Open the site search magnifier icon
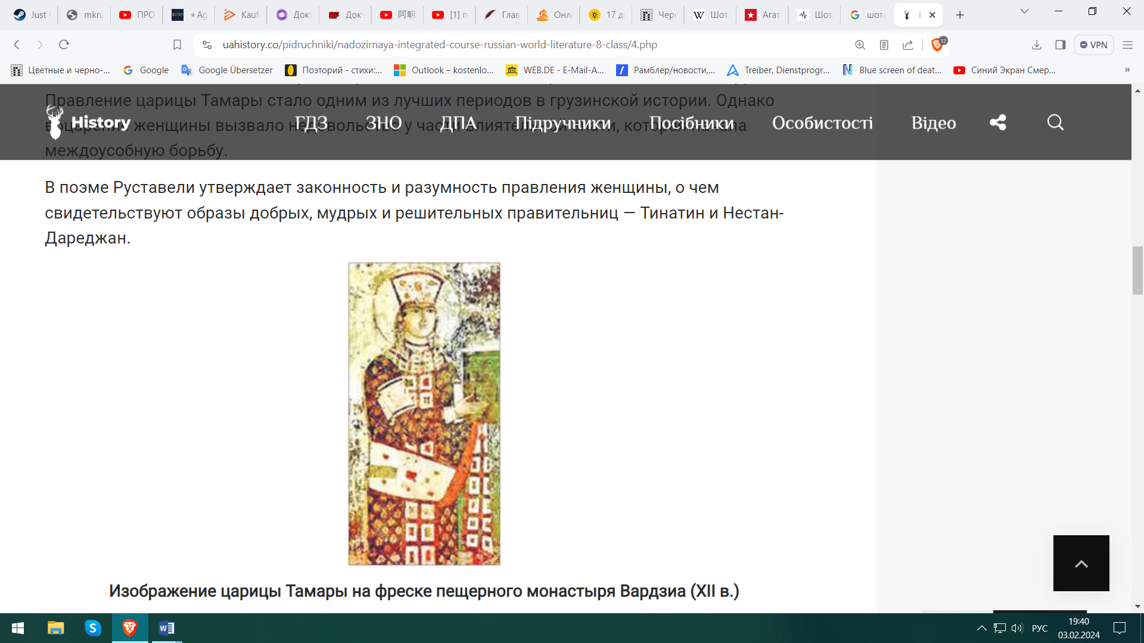1144x643 pixels. (x=1055, y=123)
